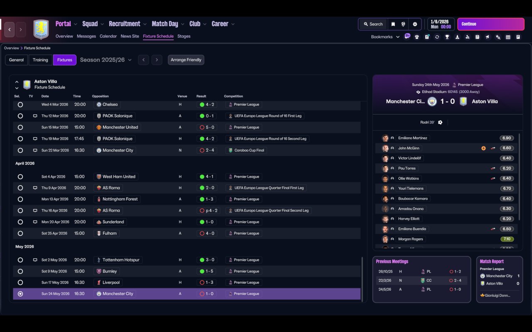
Task: Click the player search shortcut icon
Action: click(x=468, y=37)
